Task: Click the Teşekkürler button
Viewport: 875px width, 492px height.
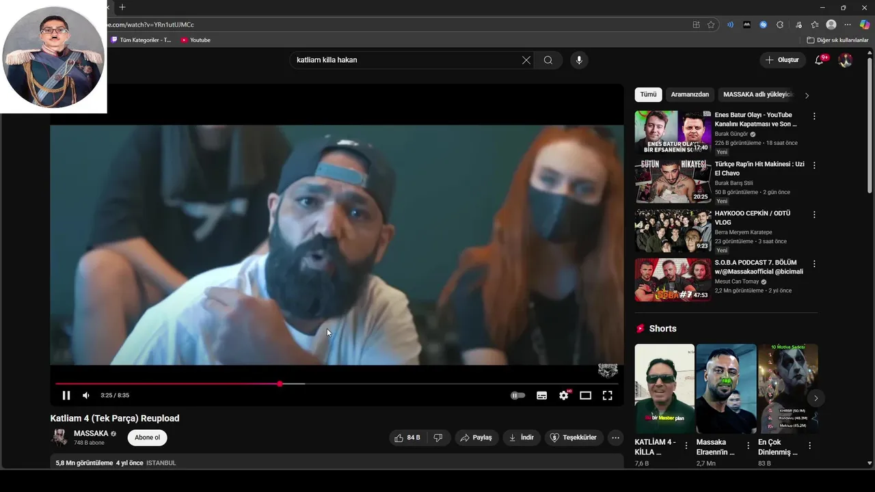Action: [x=574, y=437]
